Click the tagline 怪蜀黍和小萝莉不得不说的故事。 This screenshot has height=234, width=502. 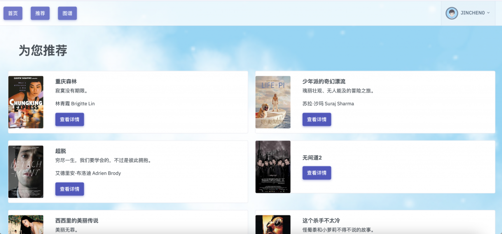338,230
